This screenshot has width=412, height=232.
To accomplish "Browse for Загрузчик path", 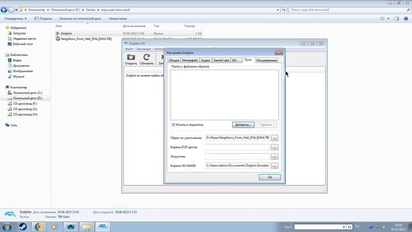I will [275, 157].
